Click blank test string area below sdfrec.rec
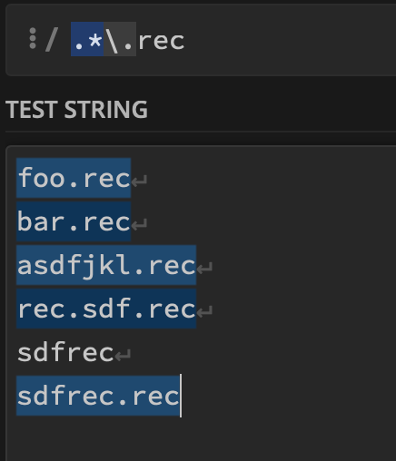 200,438
